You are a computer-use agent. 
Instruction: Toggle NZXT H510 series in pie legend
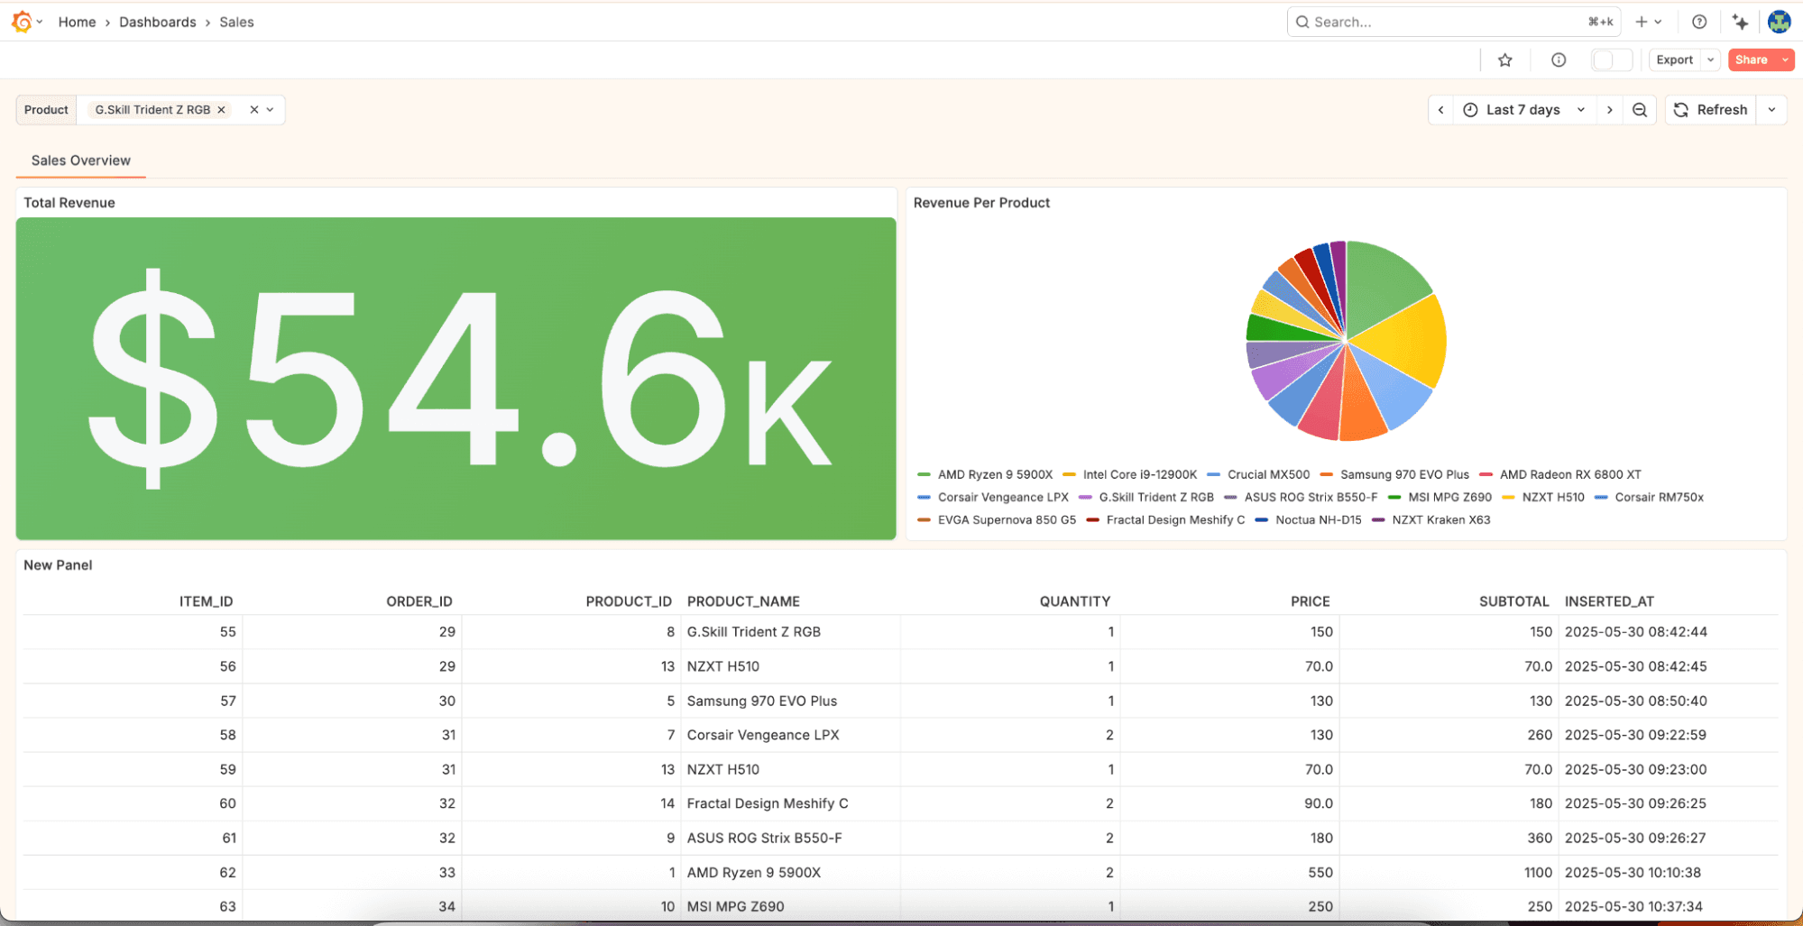pyautogui.click(x=1553, y=497)
